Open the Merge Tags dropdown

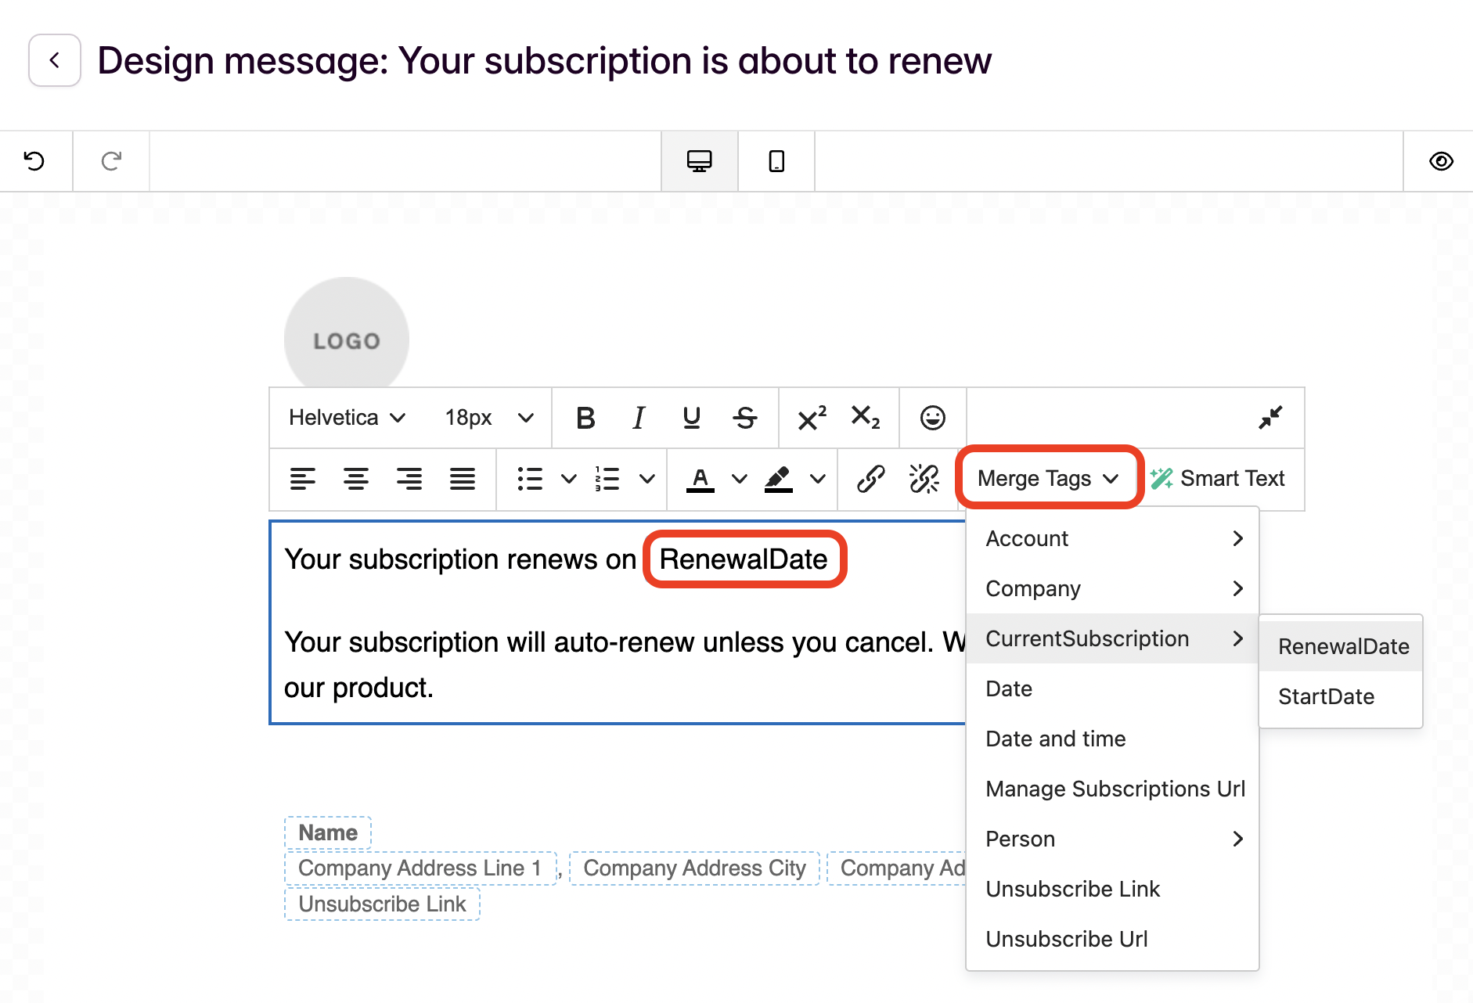tap(1048, 478)
